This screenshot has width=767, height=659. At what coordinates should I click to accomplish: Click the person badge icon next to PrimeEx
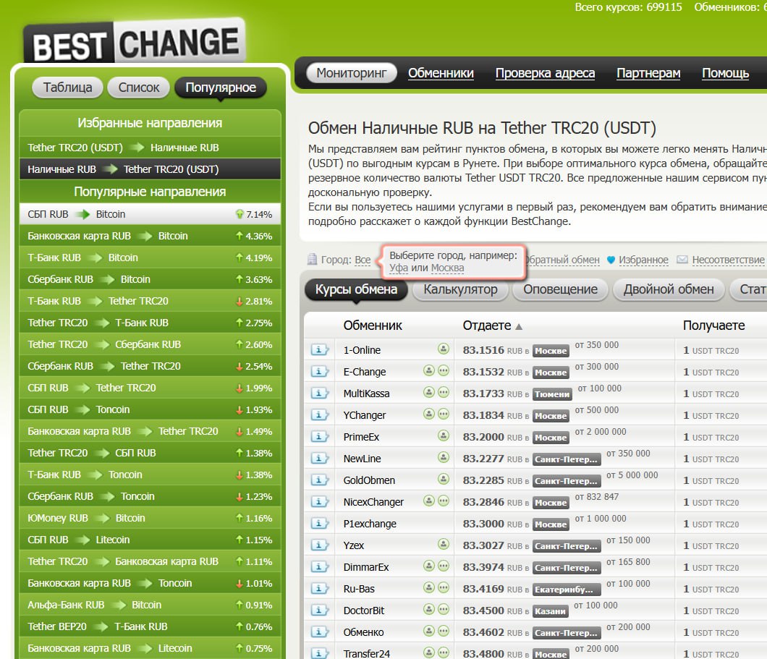443,436
